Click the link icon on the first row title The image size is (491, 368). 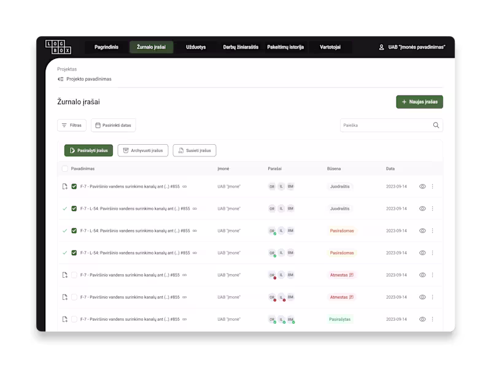[185, 186]
